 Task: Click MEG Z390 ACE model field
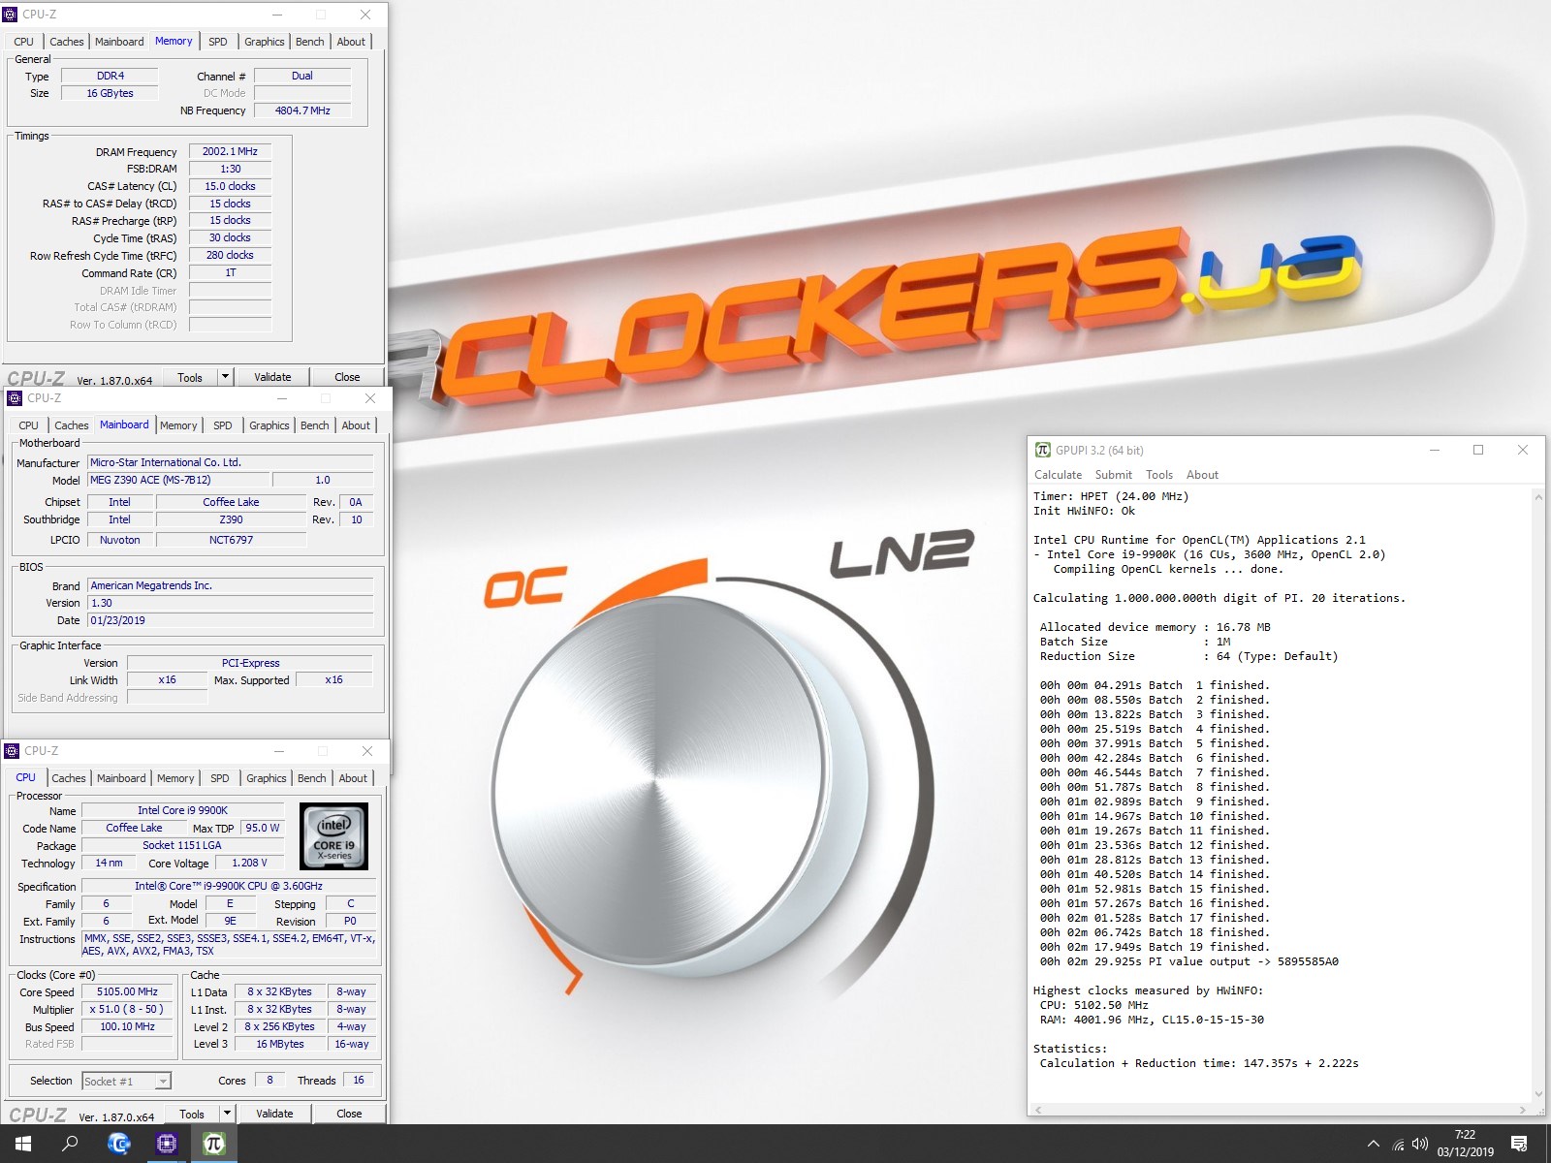pyautogui.click(x=178, y=480)
